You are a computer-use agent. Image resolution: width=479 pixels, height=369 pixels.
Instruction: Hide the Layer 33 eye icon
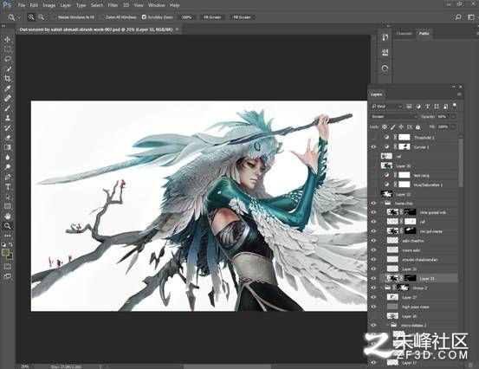click(x=373, y=278)
